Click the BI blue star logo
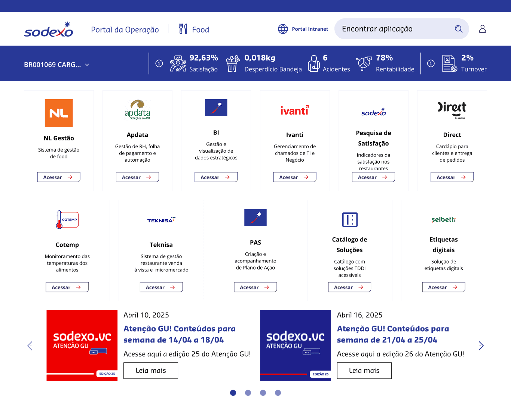 coord(216,107)
